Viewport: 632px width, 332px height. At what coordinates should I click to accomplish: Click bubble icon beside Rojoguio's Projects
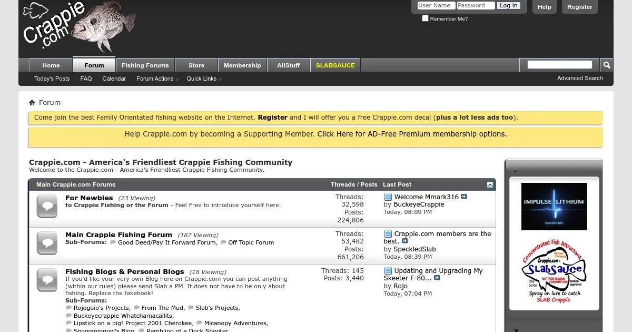click(x=68, y=308)
